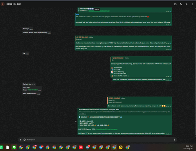The image size is (196, 151).
Task: Start a video call with the contact
Action: (x=175, y=4)
